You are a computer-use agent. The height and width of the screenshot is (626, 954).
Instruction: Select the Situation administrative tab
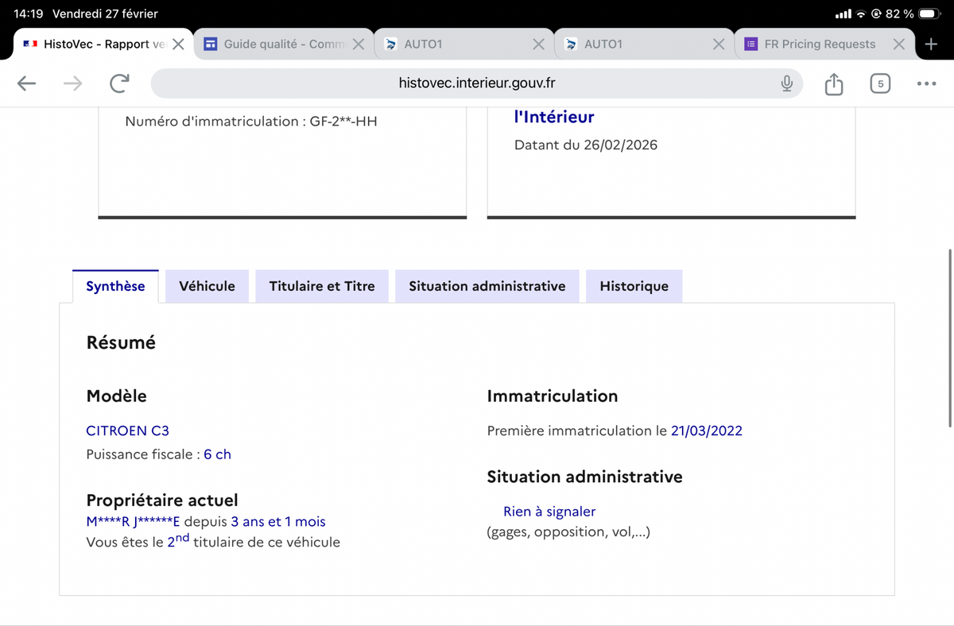point(487,286)
